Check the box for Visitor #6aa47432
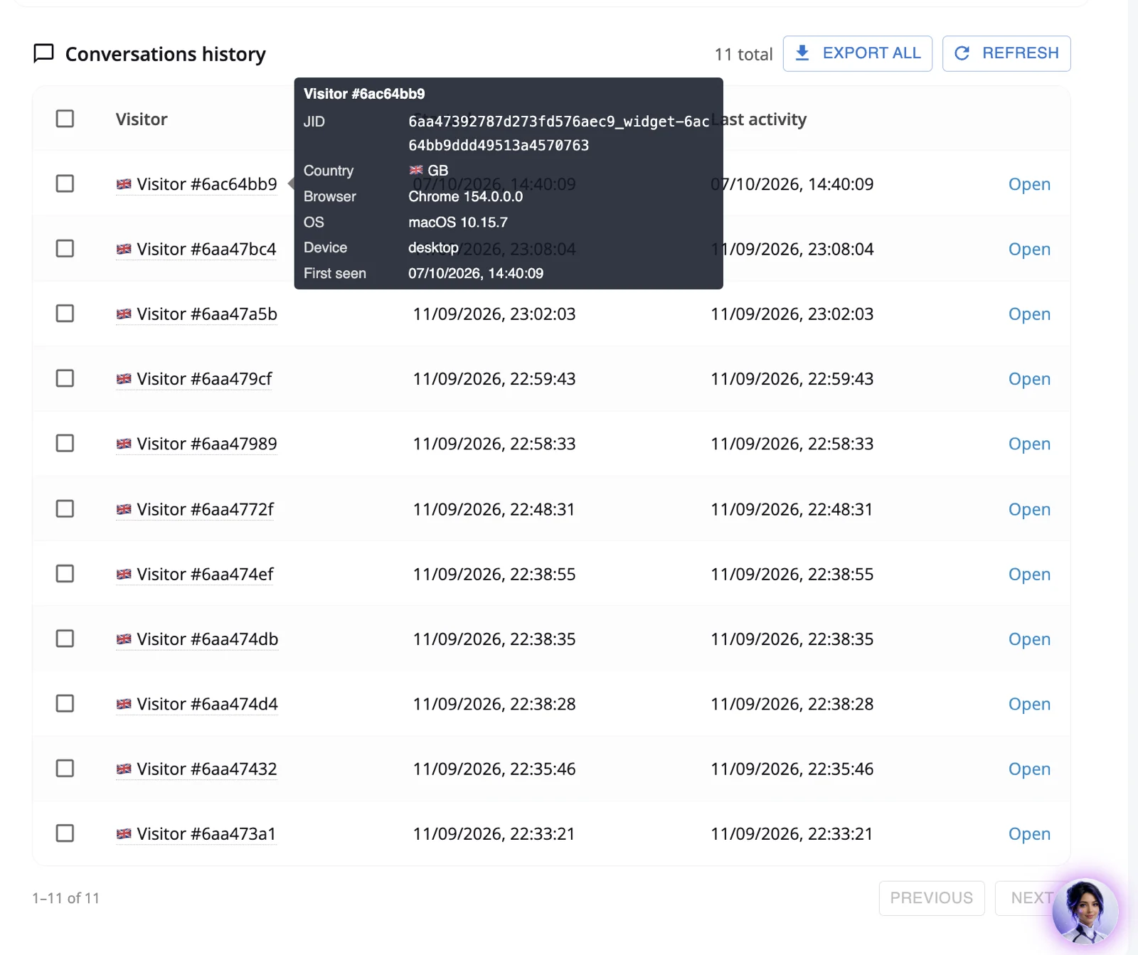 point(65,769)
